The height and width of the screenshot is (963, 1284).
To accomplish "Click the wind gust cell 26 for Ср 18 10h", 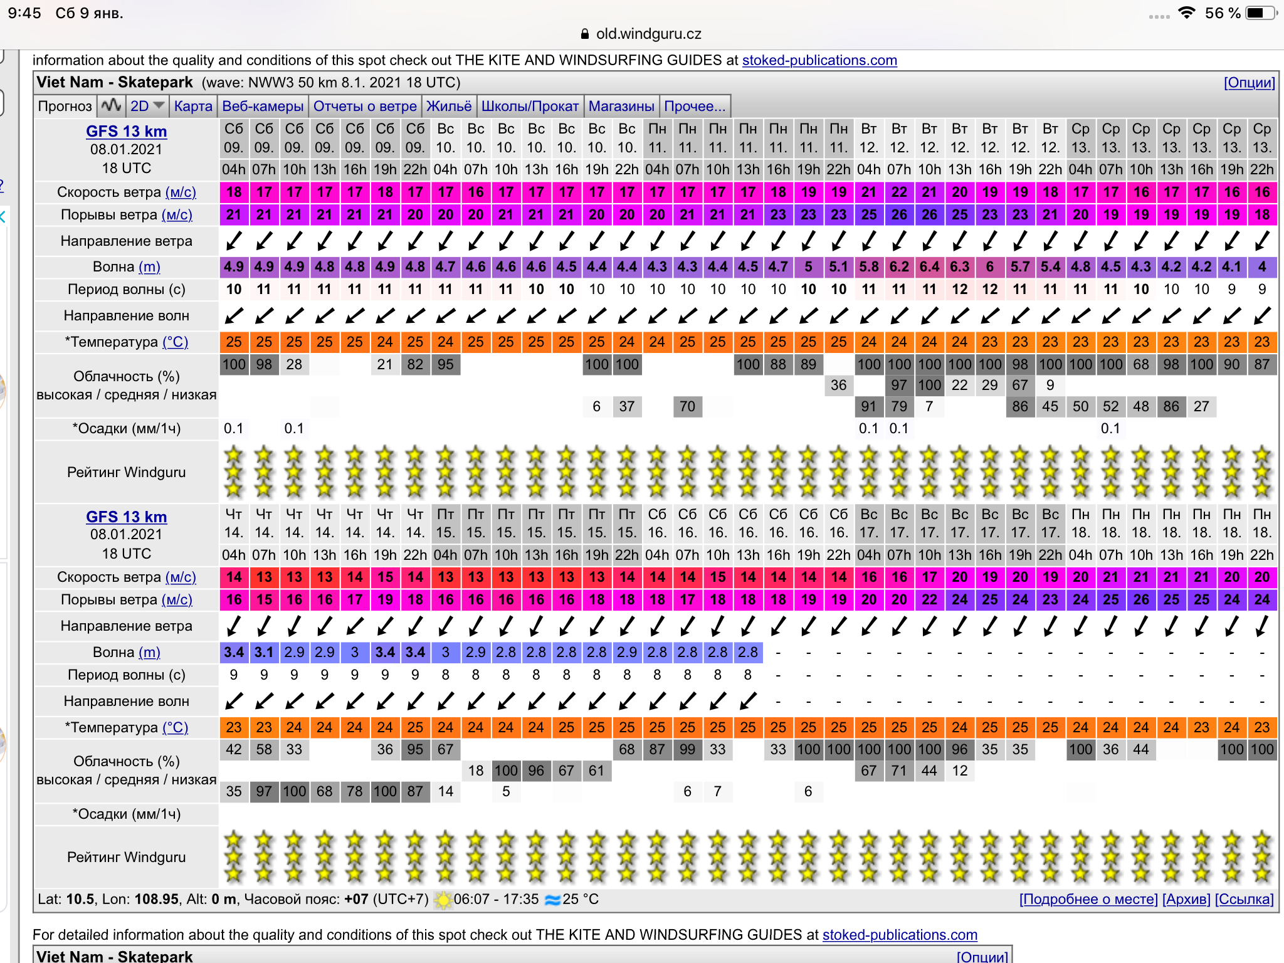I will pos(1141,599).
